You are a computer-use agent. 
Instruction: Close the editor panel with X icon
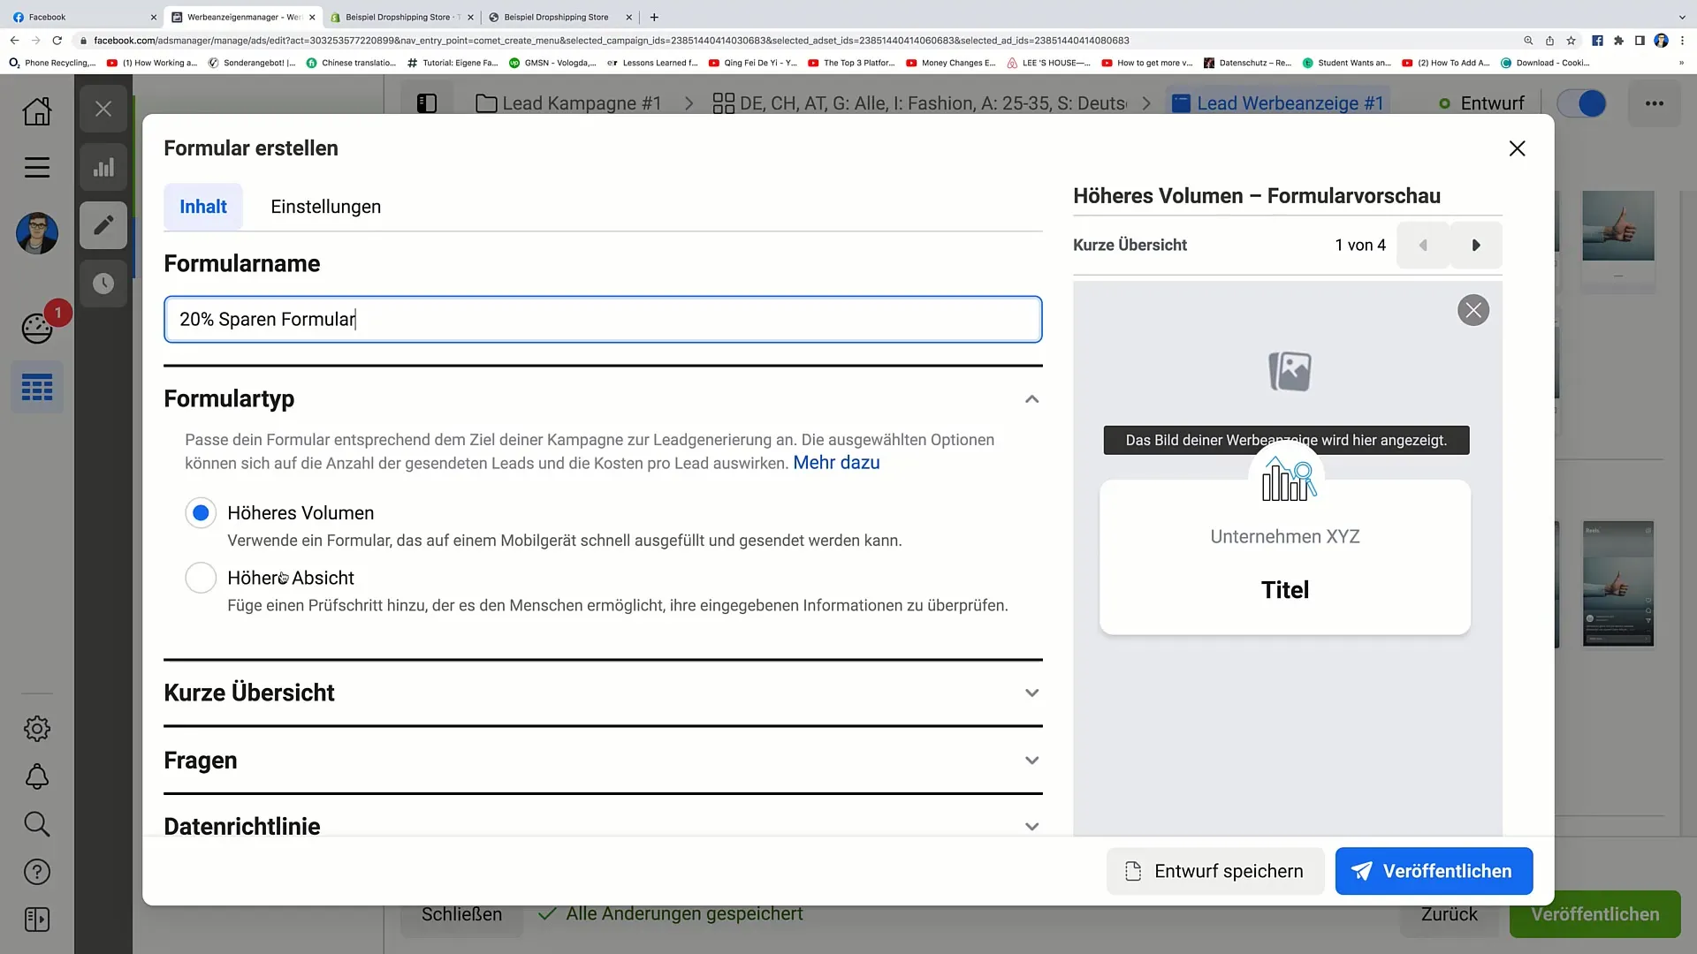pyautogui.click(x=103, y=109)
